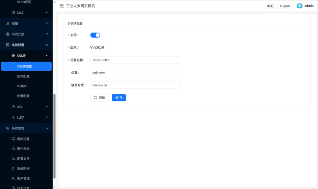Open the 告警配置 menu item
The image size is (318, 189).
click(x=26, y=96)
